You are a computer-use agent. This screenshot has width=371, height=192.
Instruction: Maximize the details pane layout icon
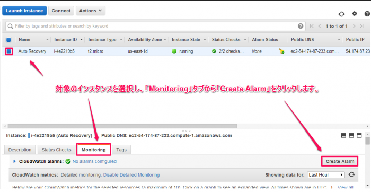359,135
